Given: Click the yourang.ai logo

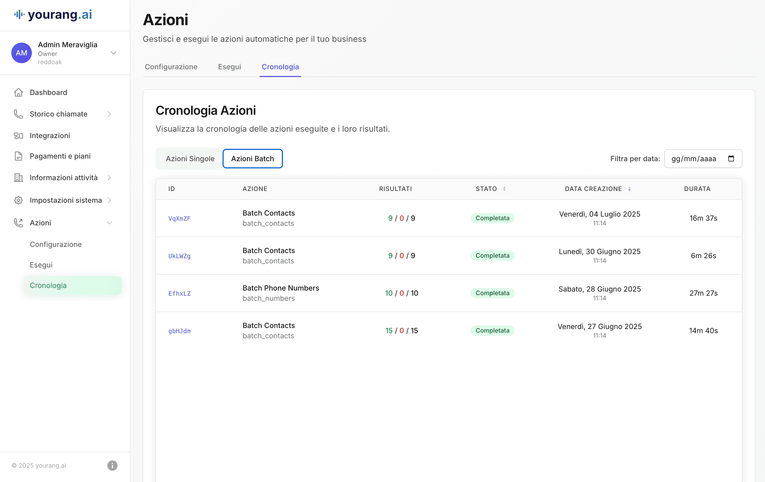Looking at the screenshot, I should [53, 15].
